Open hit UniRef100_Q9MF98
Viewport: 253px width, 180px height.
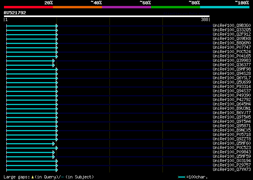click(x=232, y=69)
